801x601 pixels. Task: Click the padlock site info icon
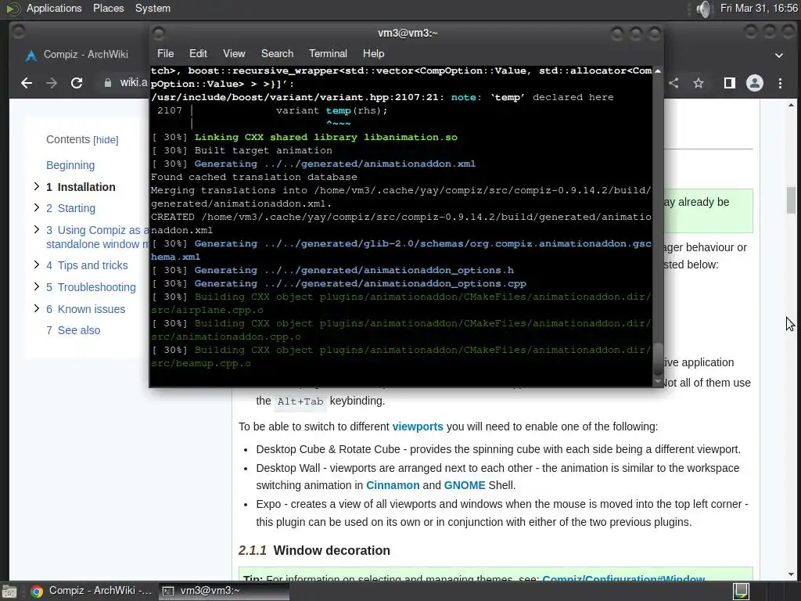108,83
